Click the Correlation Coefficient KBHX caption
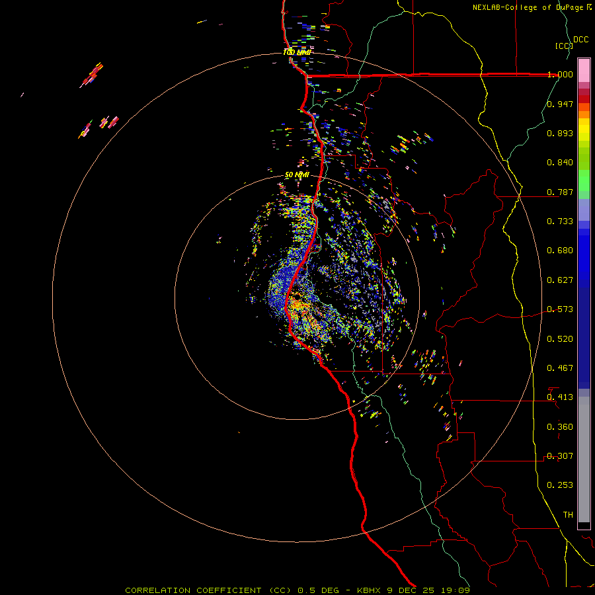 click(x=297, y=590)
